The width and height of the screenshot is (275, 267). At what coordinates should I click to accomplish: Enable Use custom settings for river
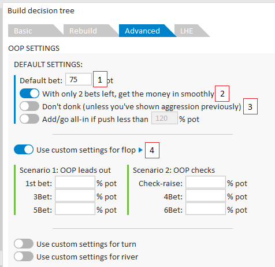click(x=24, y=257)
